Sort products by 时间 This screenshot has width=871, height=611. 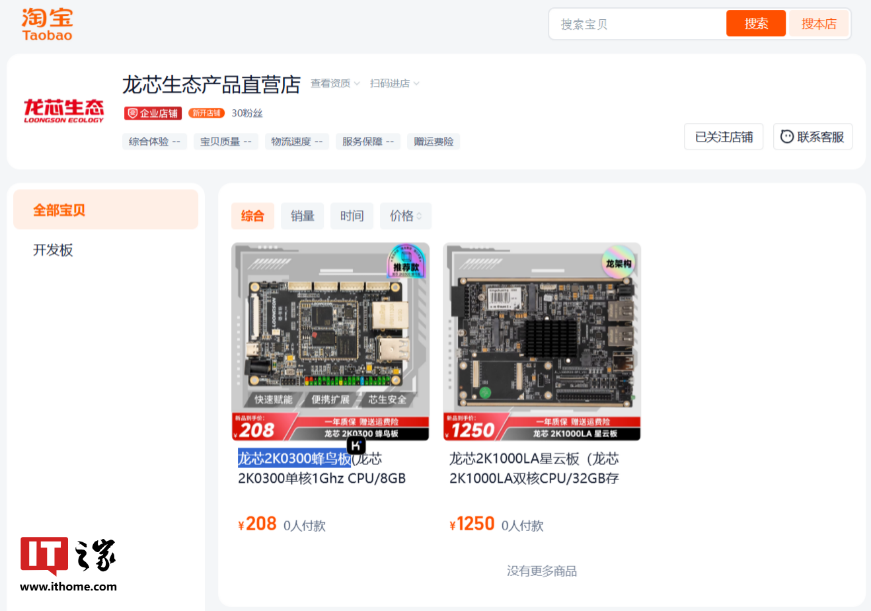[x=352, y=216]
